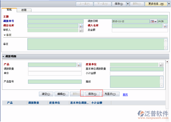The image size is (171, 122).
Task: Click into the 主题 input field
Action: click(x=97, y=17)
